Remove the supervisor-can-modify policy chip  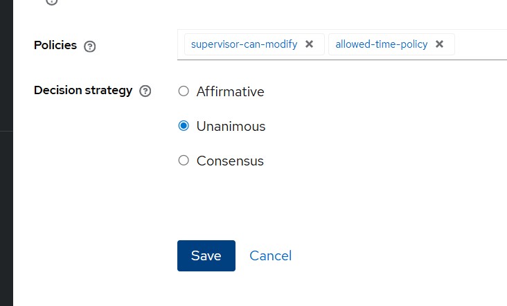pyautogui.click(x=310, y=44)
